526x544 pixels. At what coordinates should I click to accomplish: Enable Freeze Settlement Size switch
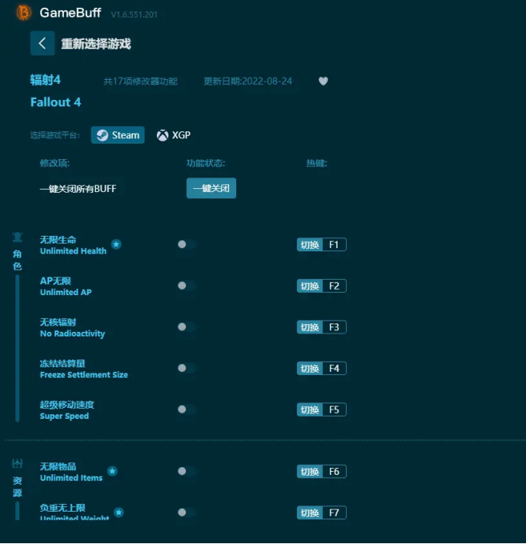[186, 368]
